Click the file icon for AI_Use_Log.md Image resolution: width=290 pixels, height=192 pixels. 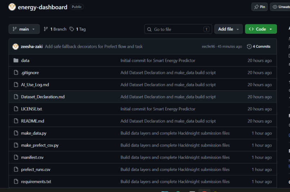pyautogui.click(x=16, y=84)
